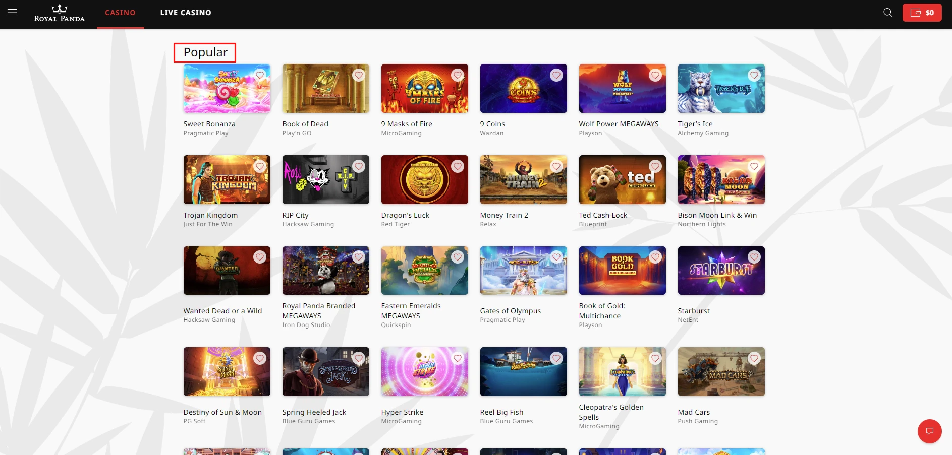Heart the Wanted Dead or a Wild game
952x455 pixels.
coord(260,257)
